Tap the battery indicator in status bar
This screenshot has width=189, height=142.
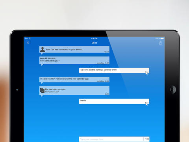(162, 38)
